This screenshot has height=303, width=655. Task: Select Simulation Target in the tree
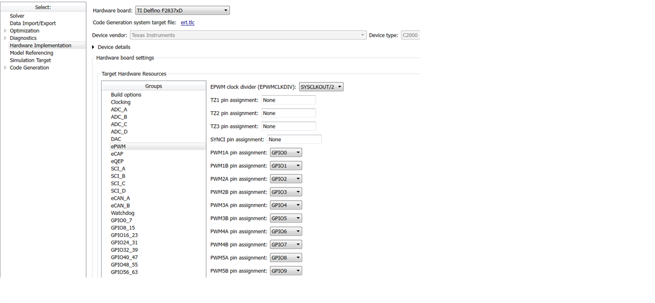30,60
